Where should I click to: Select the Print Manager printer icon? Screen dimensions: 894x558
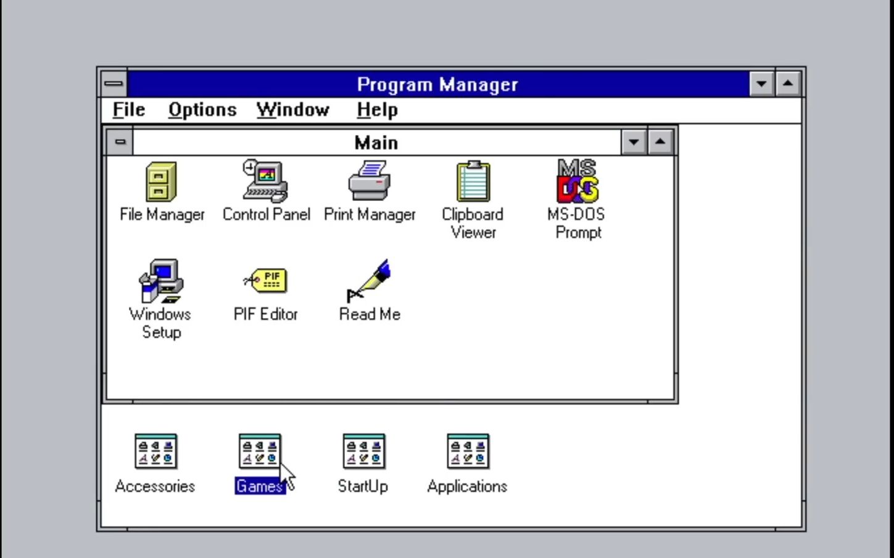pos(369,181)
